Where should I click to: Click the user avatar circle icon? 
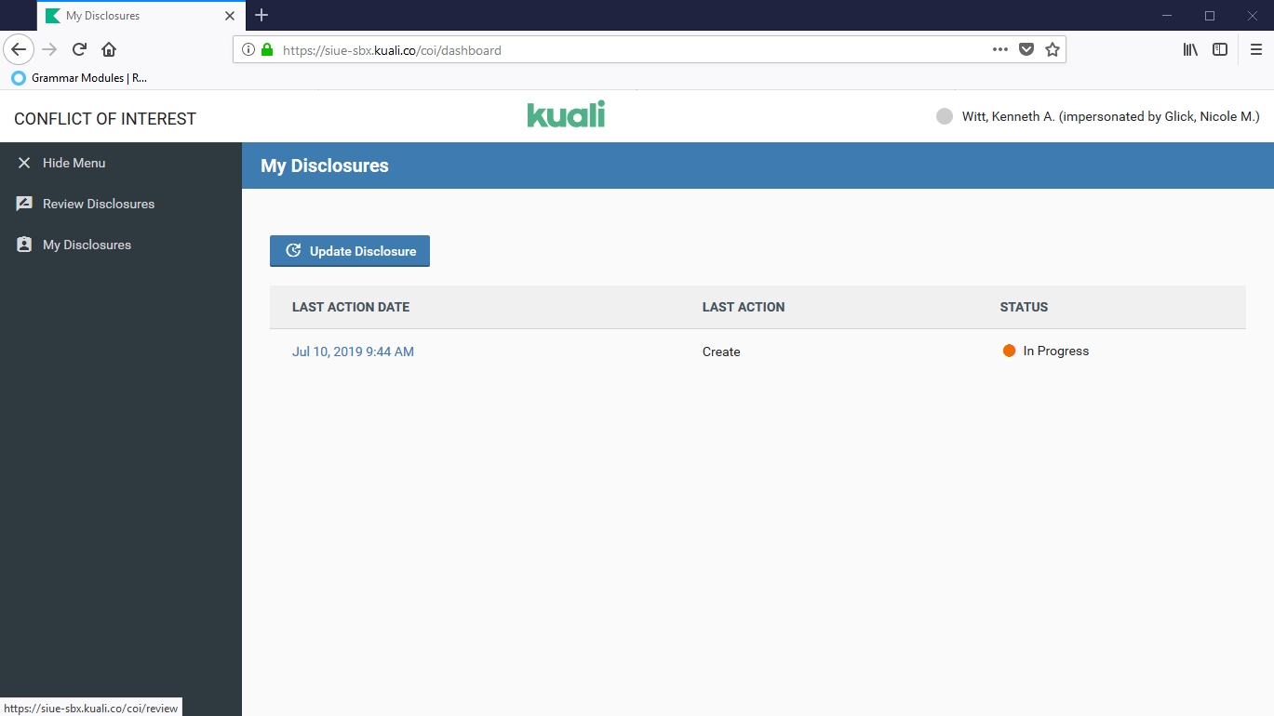click(x=945, y=117)
